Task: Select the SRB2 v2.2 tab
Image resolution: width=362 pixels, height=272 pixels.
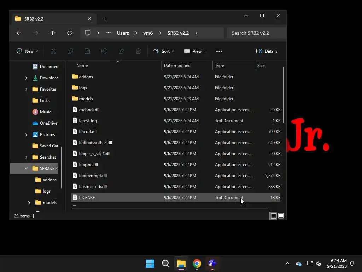Action: [x=54, y=19]
